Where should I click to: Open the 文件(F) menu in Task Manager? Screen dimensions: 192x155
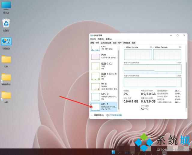(x=93, y=39)
